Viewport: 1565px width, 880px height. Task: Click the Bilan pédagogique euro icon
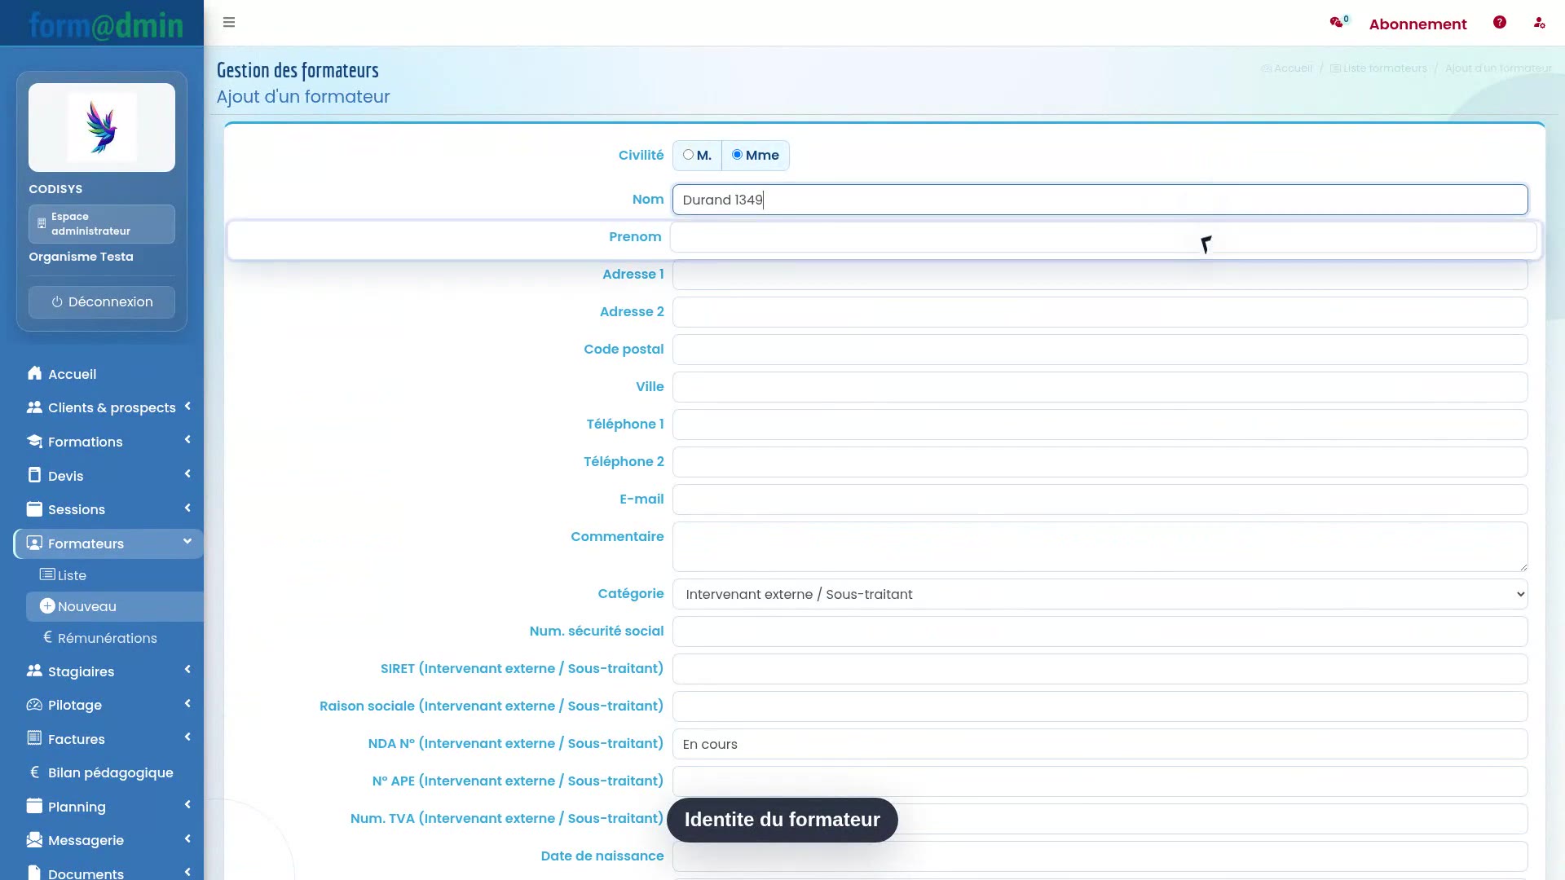[34, 772]
